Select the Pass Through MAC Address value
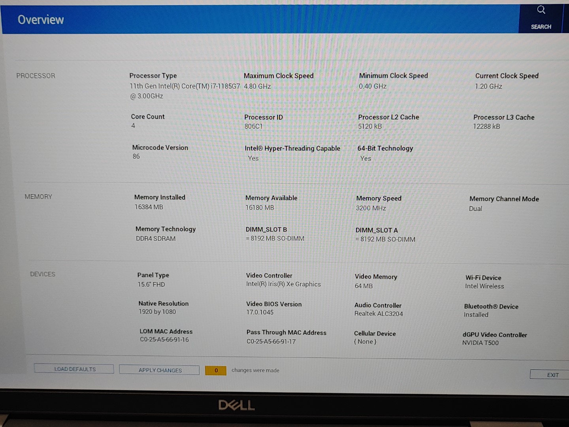569x427 pixels. pos(271,342)
